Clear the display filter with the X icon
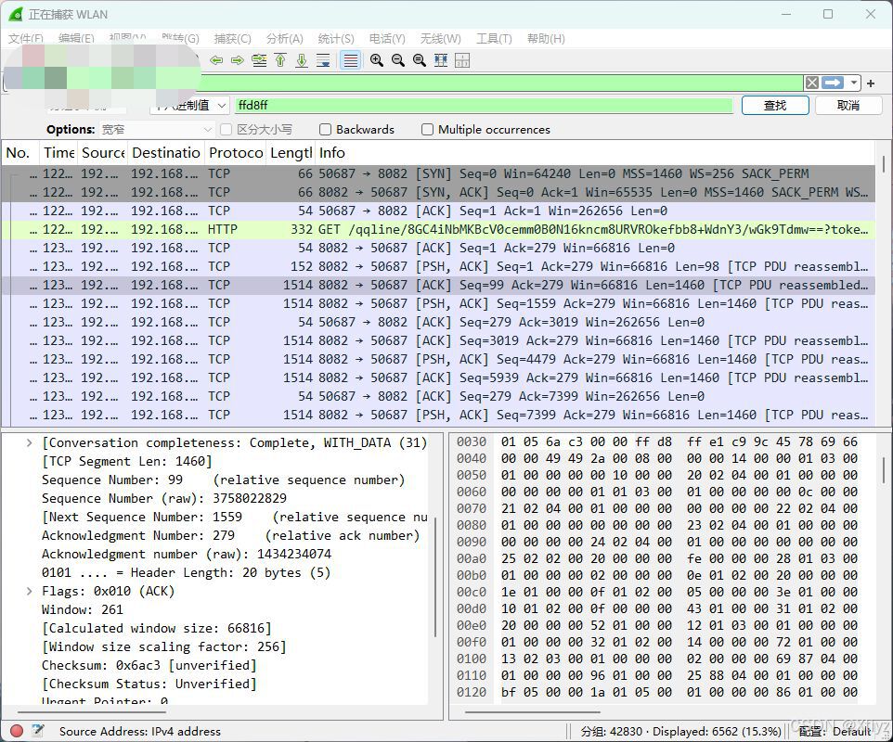This screenshot has width=893, height=742. [812, 83]
